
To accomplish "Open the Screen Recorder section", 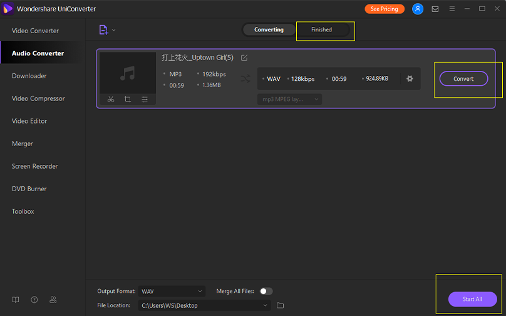I will point(35,166).
